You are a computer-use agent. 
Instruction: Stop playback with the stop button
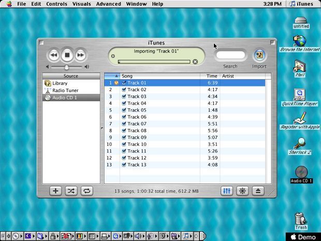[x=67, y=55]
